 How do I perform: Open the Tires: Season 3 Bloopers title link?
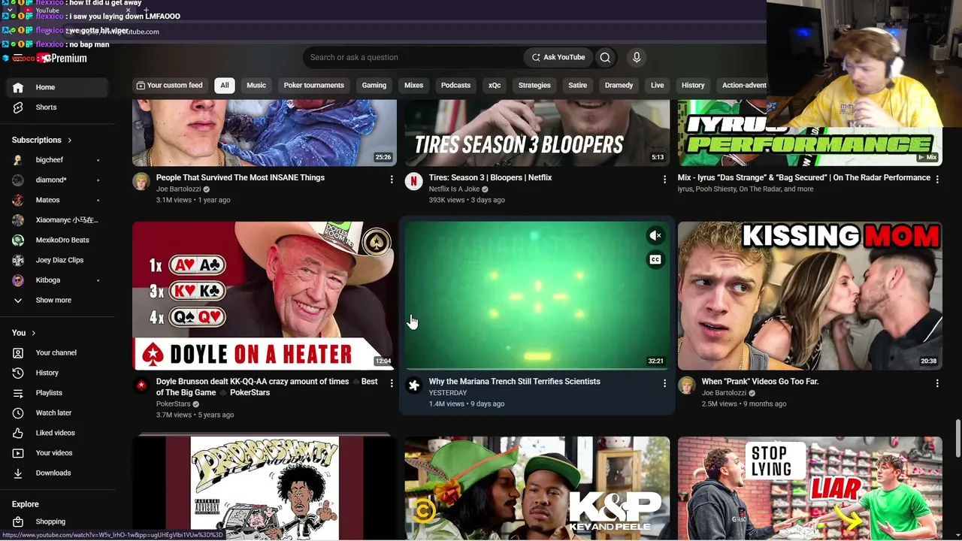tap(490, 178)
